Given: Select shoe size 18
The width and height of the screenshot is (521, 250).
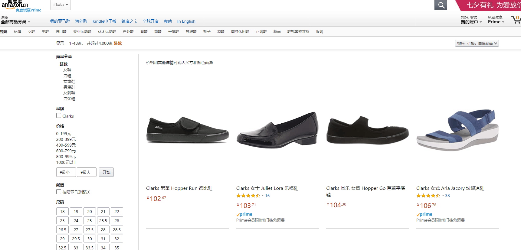Looking at the screenshot, I should 62,212.
